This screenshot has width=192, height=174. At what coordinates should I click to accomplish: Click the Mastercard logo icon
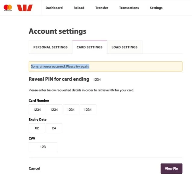8,8
